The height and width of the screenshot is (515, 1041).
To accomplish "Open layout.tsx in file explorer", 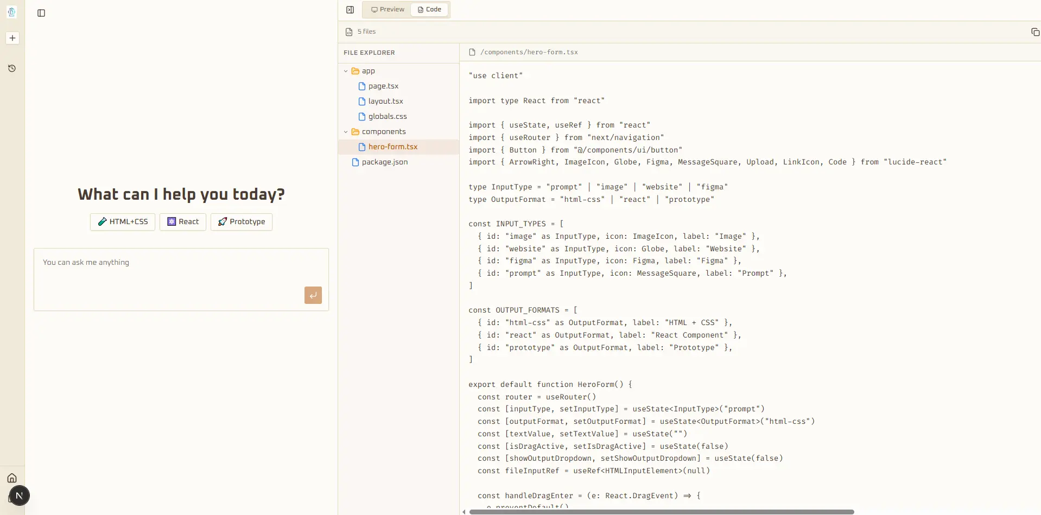I will [x=398, y=101].
